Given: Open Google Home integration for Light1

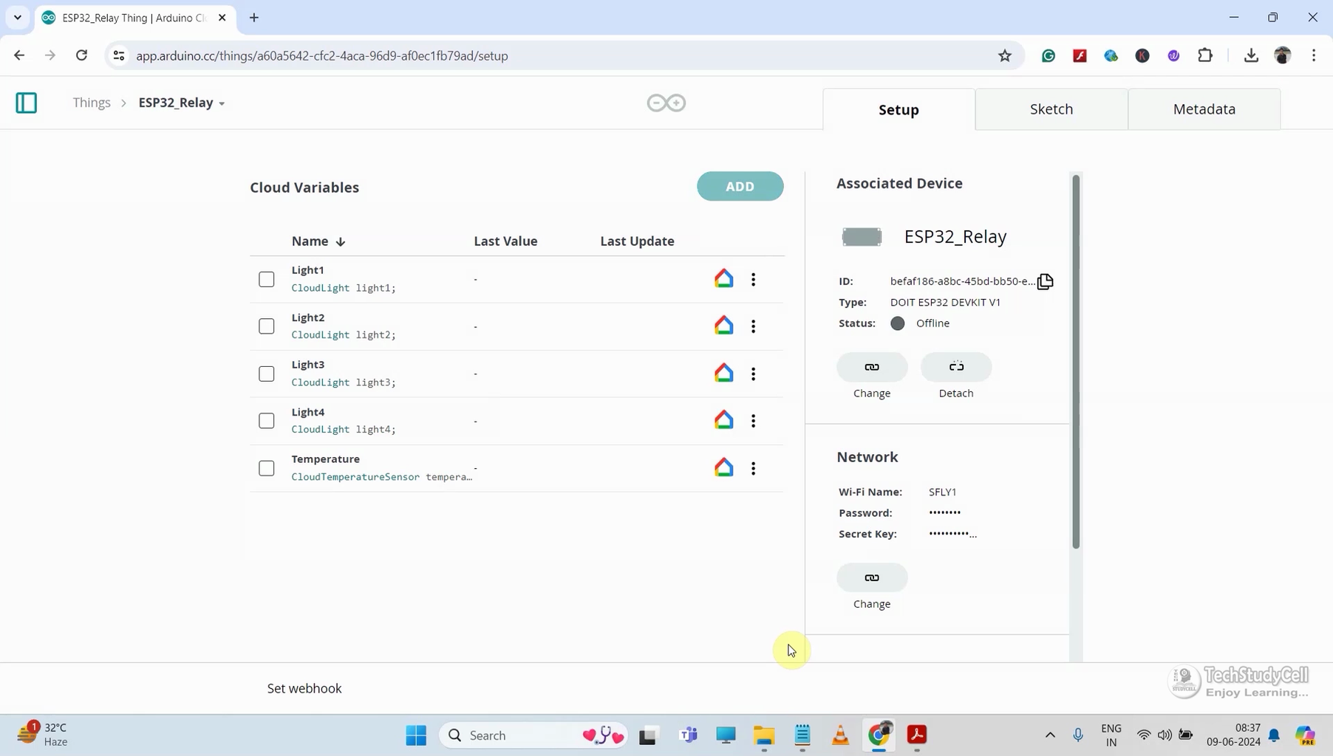Looking at the screenshot, I should (724, 278).
